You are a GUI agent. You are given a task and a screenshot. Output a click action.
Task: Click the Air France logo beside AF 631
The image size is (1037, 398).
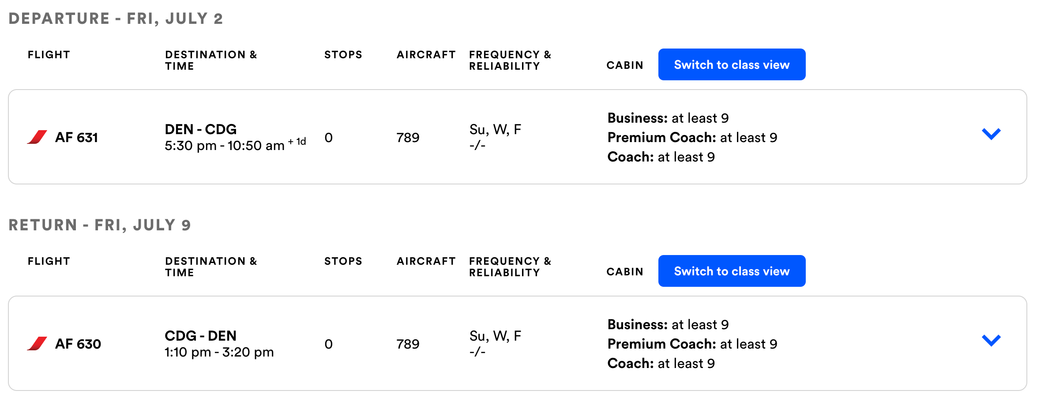pos(37,137)
